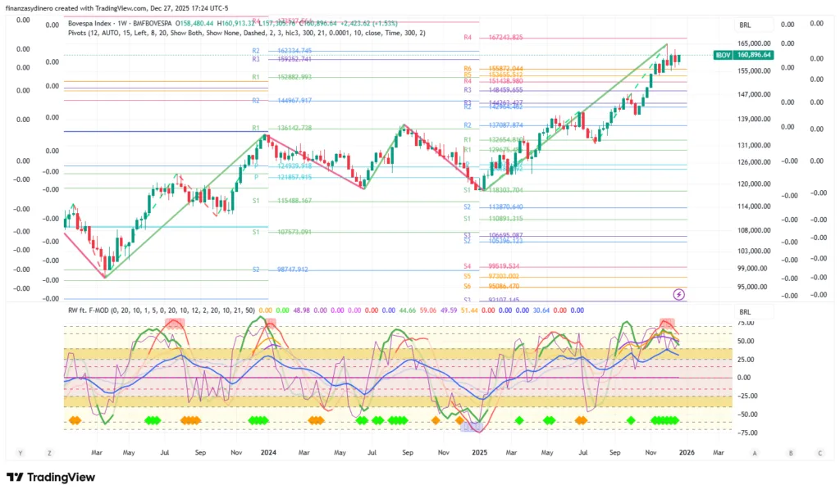Image resolution: width=840 pixels, height=494 pixels.
Task: Click the first orange diamond signal near left edge
Action: pos(74,419)
